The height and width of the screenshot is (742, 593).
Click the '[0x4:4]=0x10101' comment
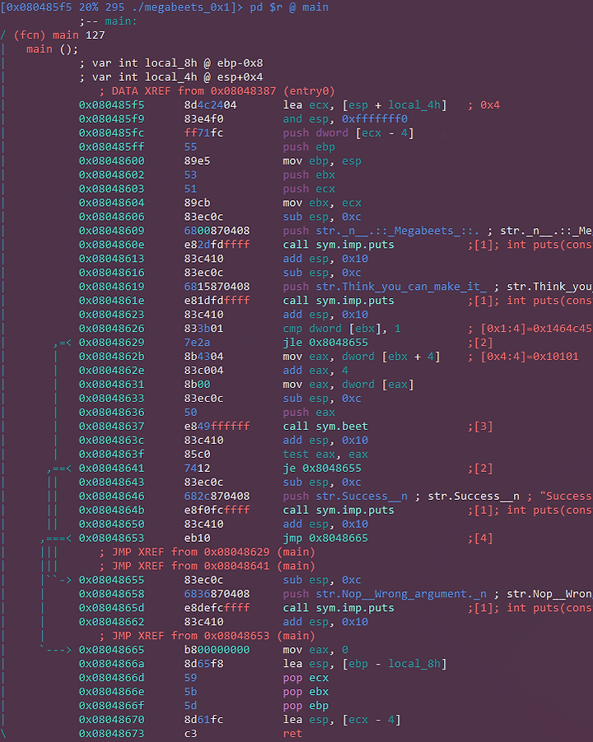(522, 357)
